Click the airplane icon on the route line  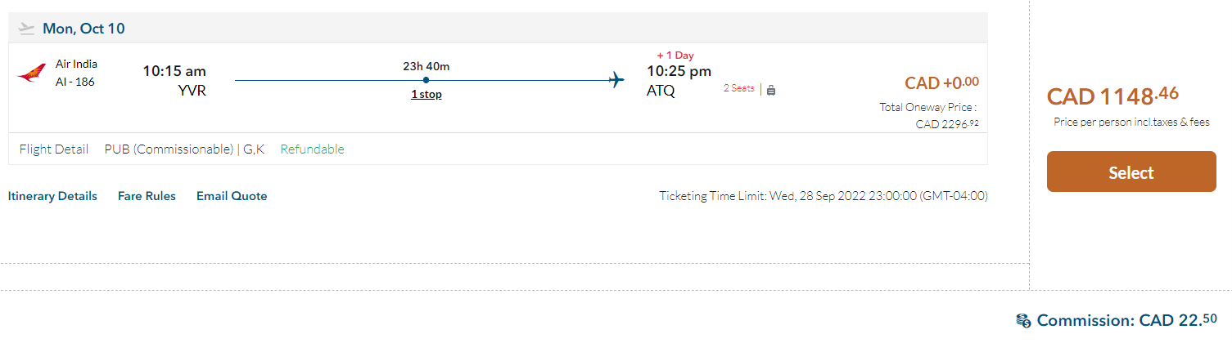616,79
